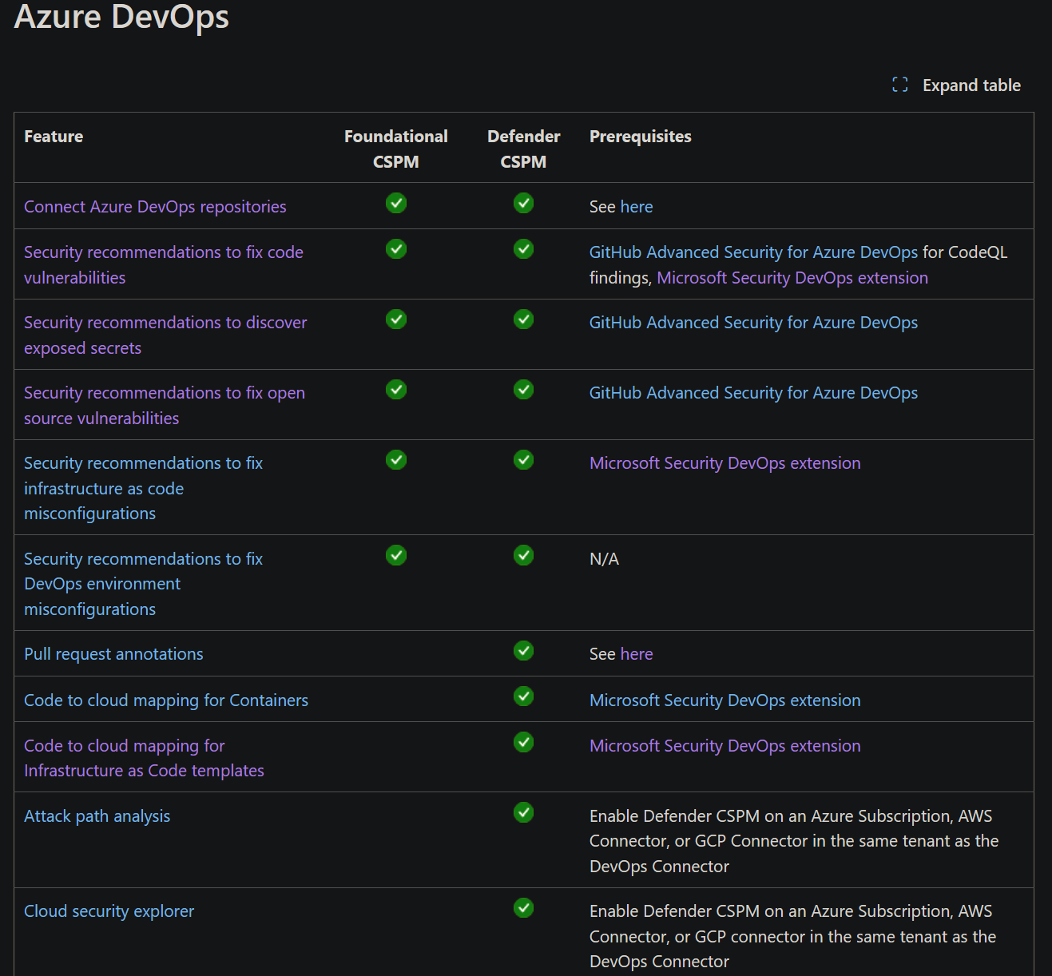Click the Expand table icon
The width and height of the screenshot is (1052, 976).
coord(900,85)
